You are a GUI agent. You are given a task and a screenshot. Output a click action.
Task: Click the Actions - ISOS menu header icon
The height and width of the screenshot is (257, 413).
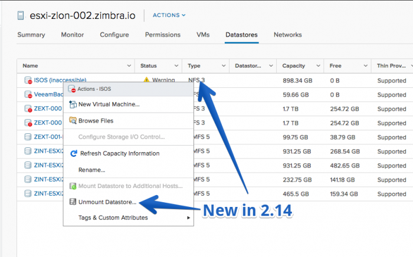coord(71,89)
